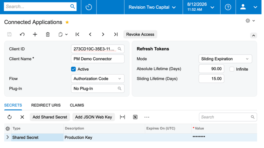Click the Absolute Lifetime (Days) field

point(211,69)
